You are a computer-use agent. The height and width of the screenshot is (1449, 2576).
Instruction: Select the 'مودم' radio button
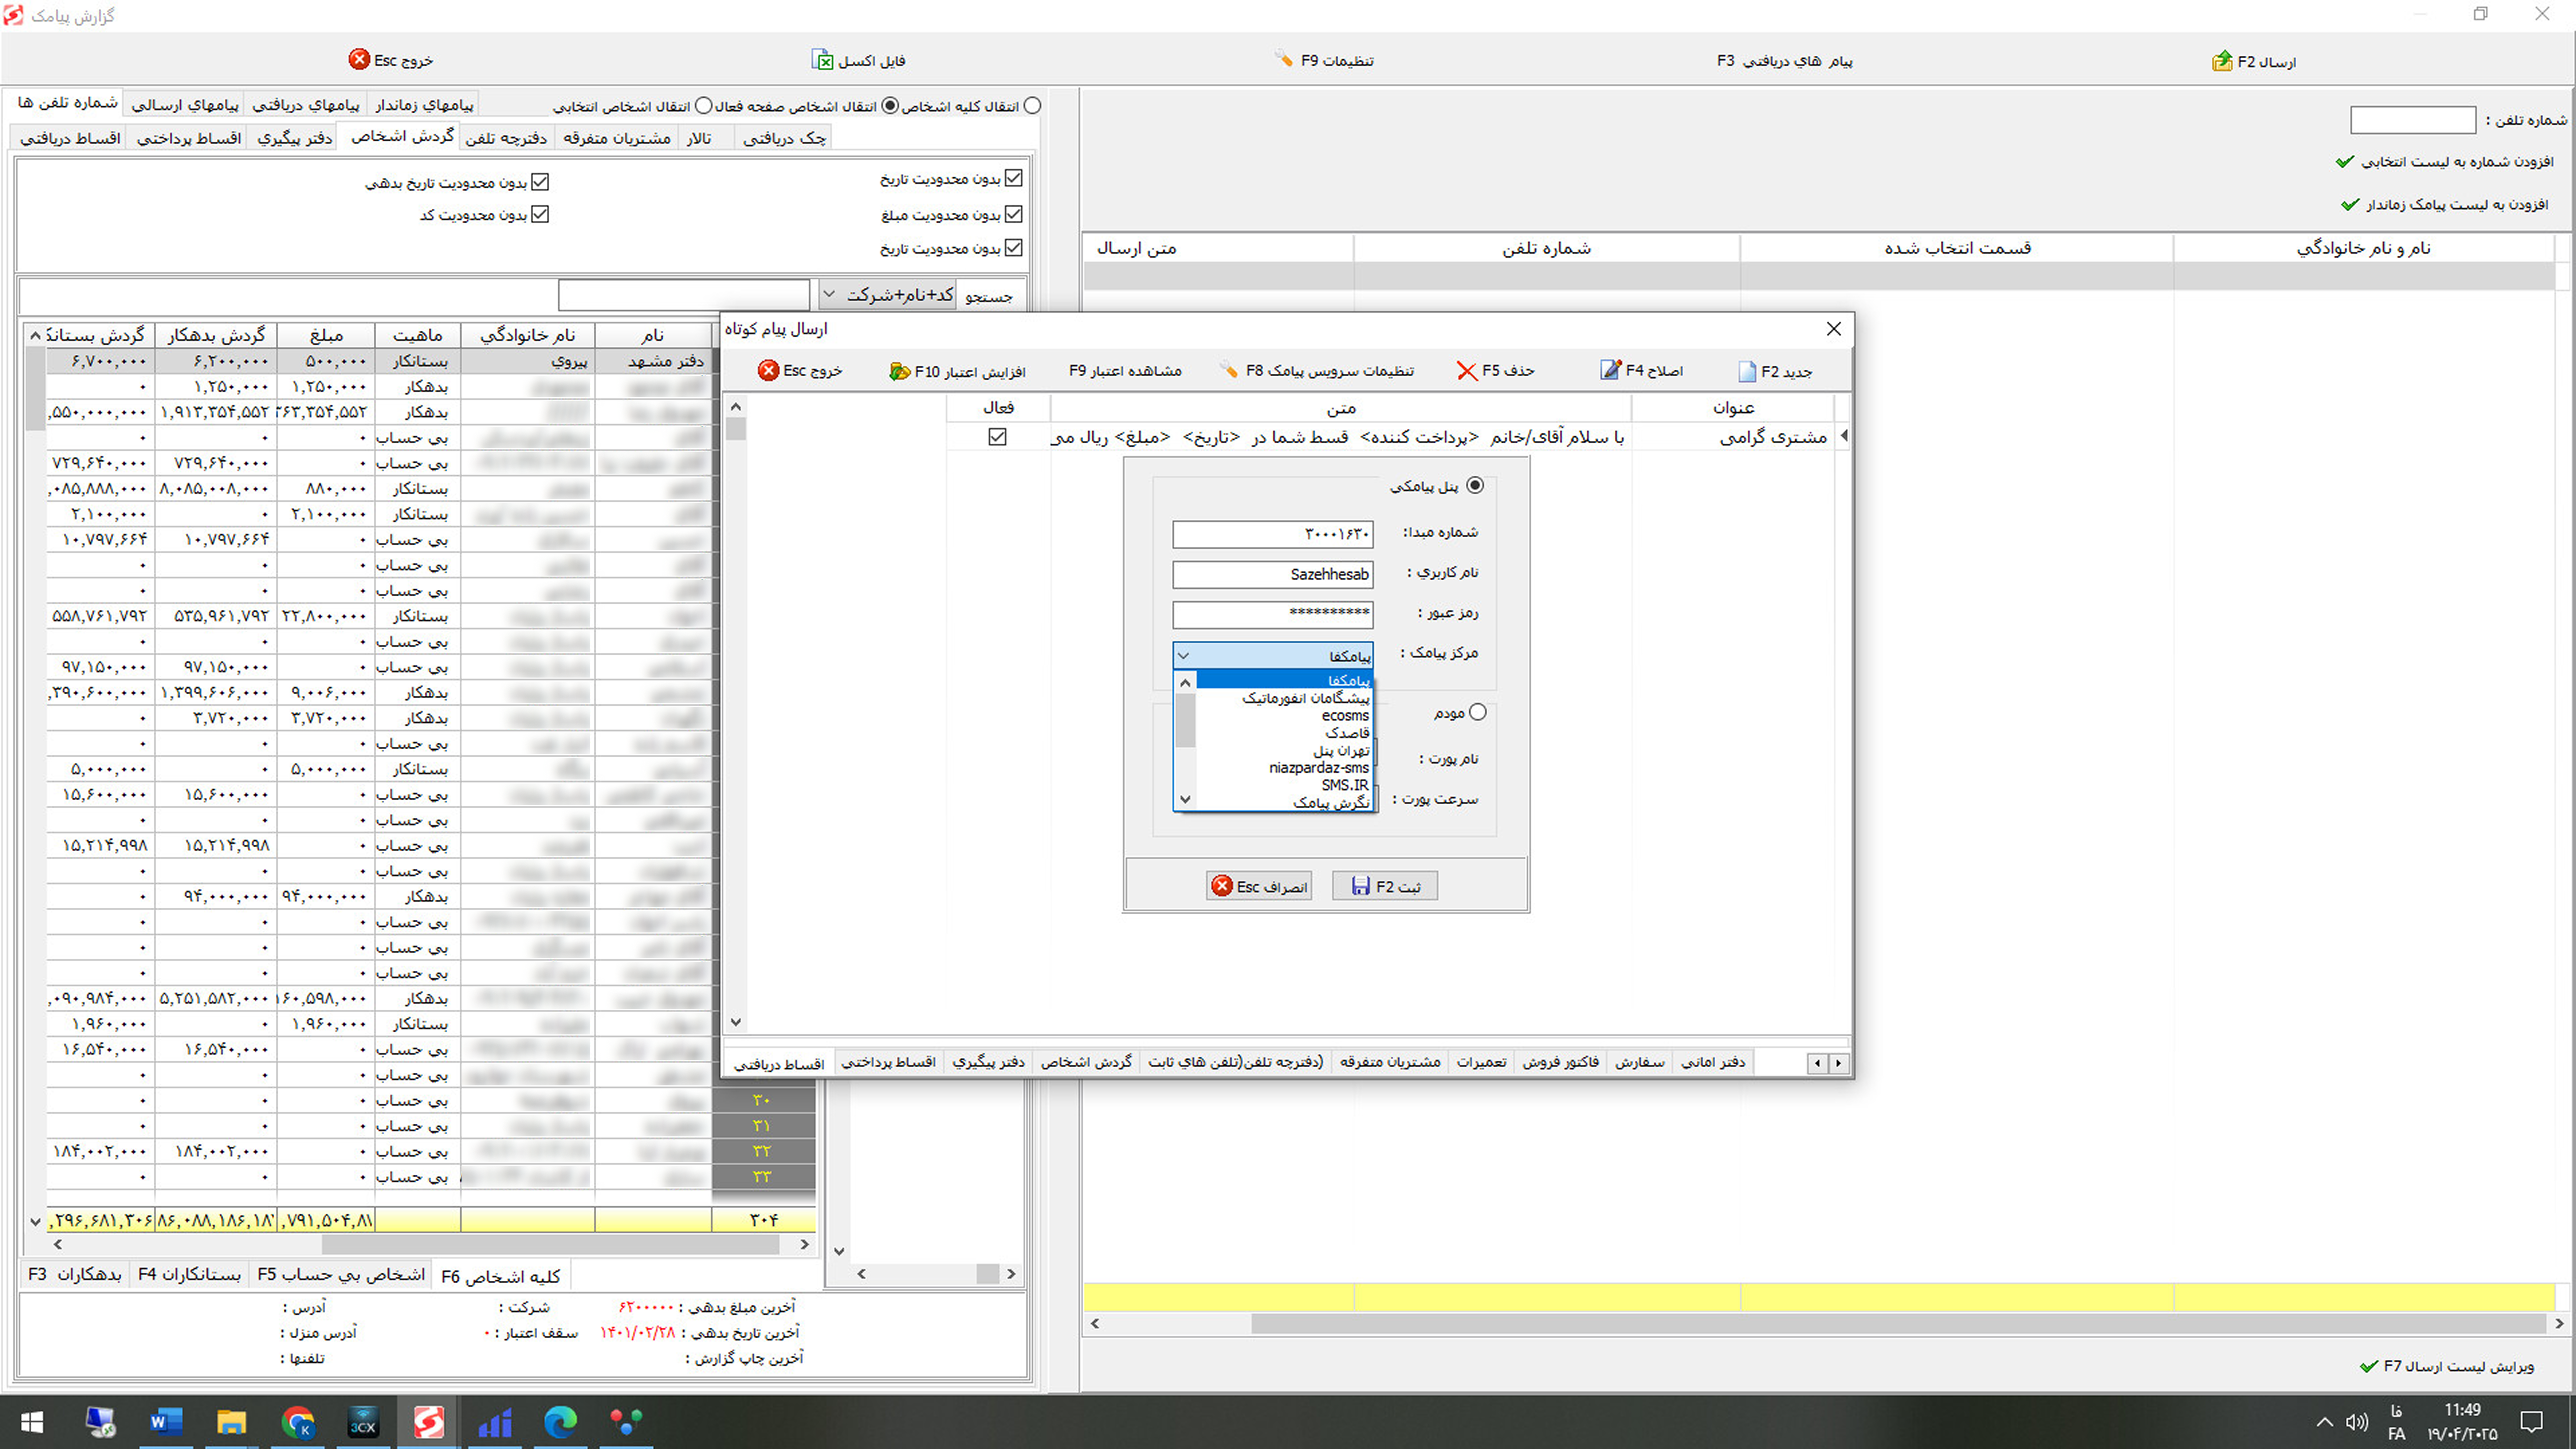[1478, 712]
